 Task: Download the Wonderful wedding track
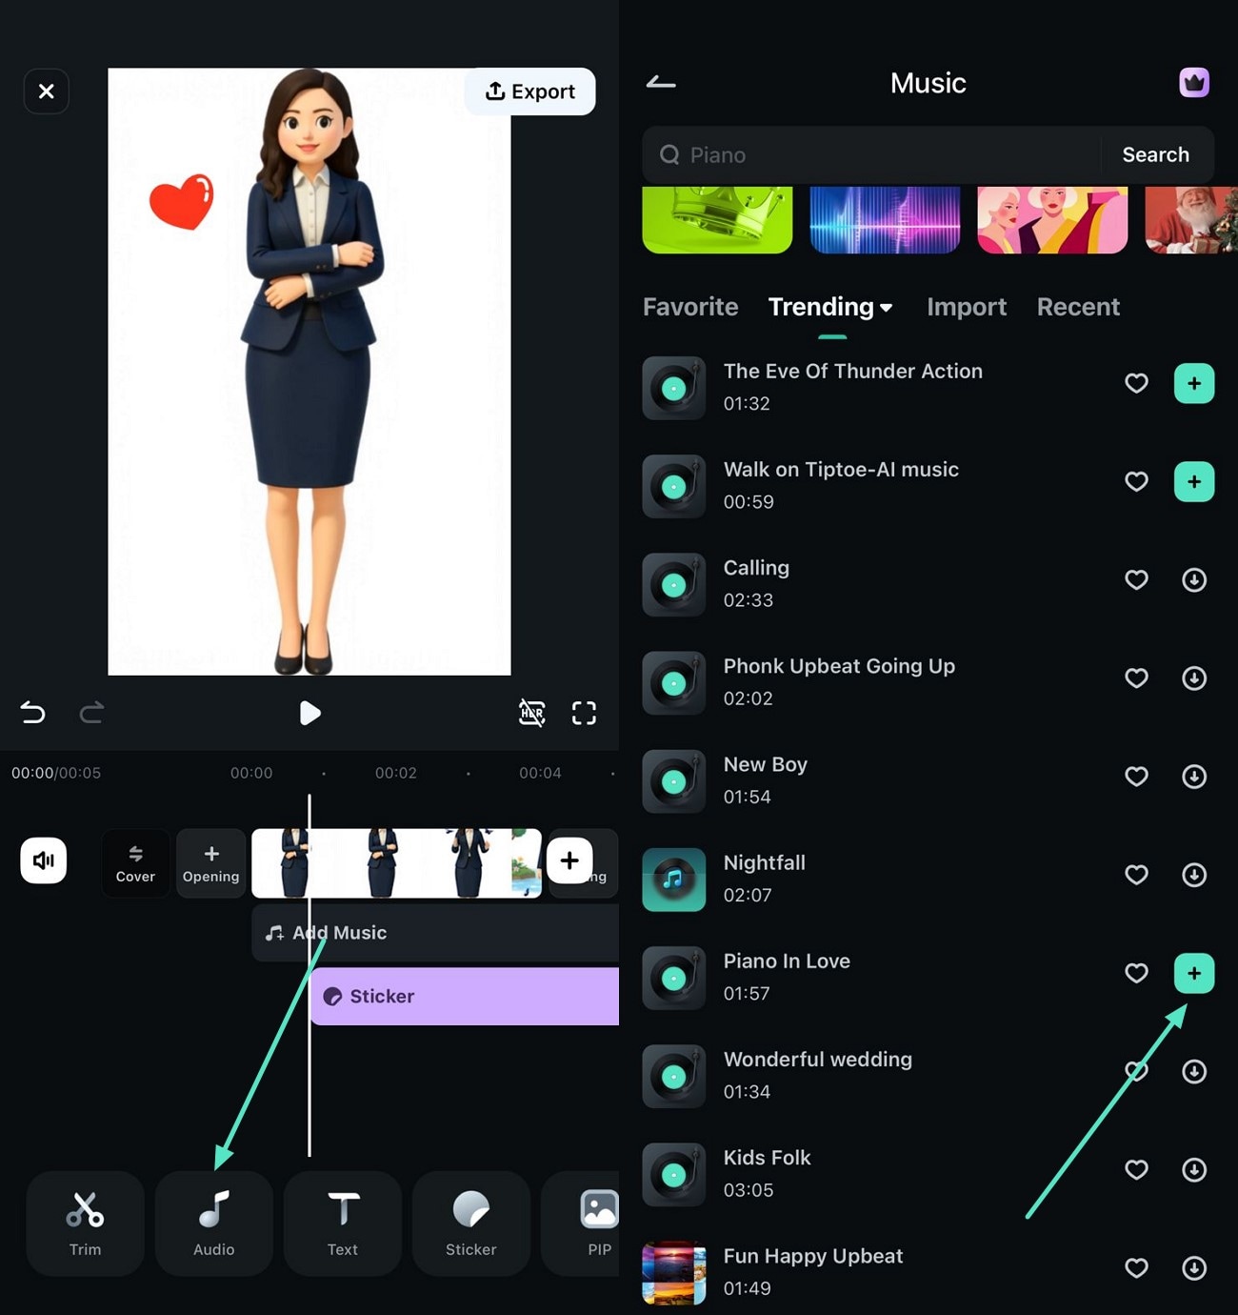tap(1194, 1071)
